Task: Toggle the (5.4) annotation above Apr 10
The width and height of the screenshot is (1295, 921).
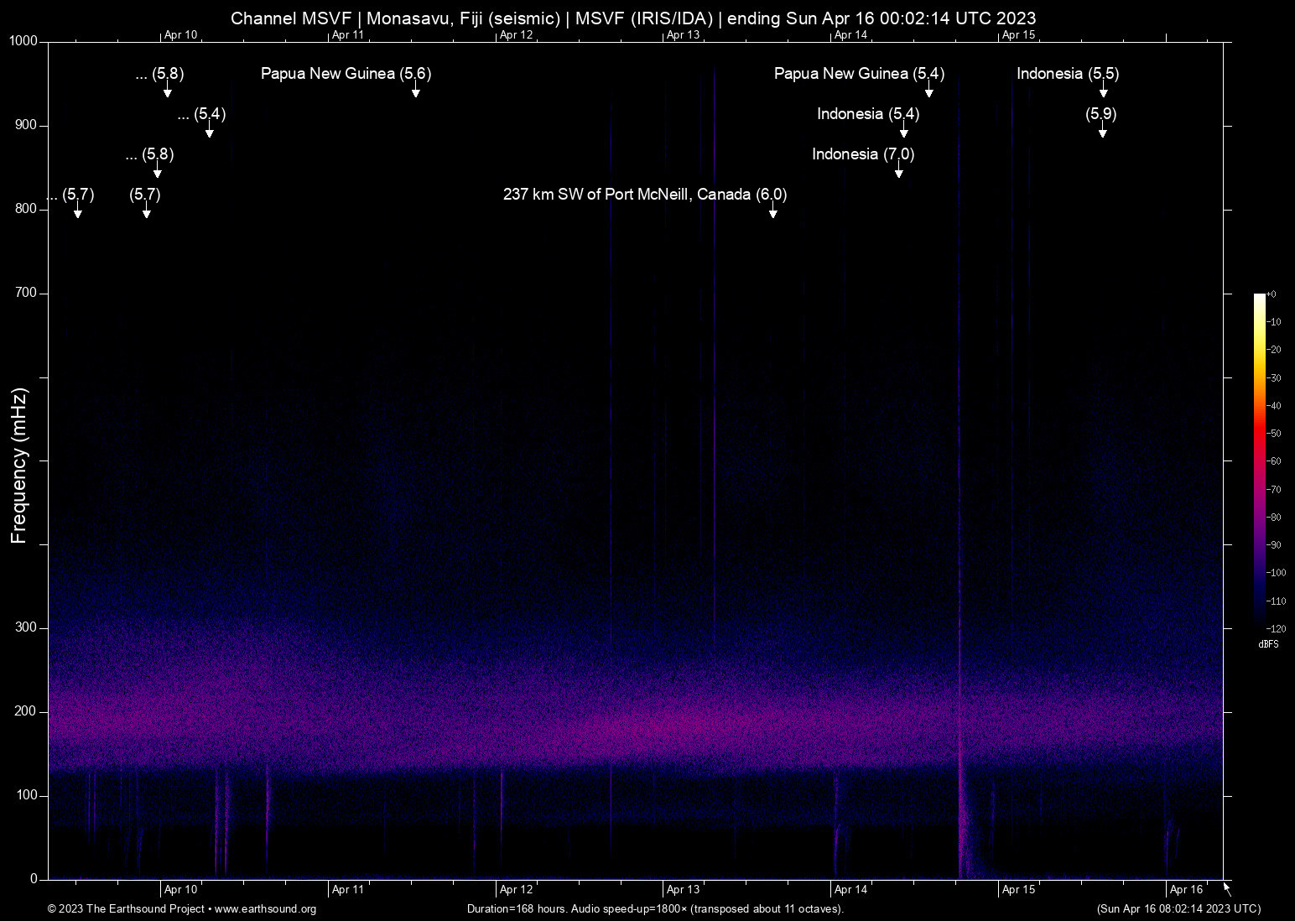Action: tap(202, 115)
